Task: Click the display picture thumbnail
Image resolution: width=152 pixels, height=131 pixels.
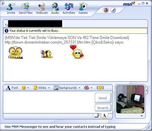Action: (x=130, y=99)
